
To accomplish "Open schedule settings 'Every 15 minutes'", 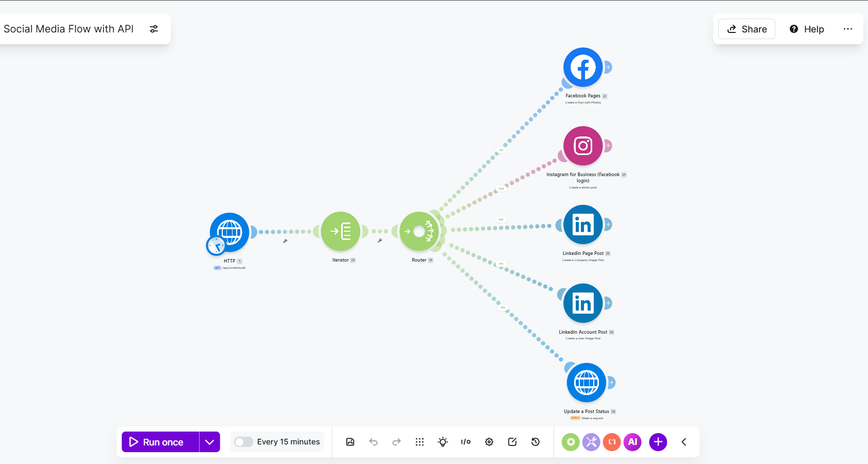I will coord(288,442).
